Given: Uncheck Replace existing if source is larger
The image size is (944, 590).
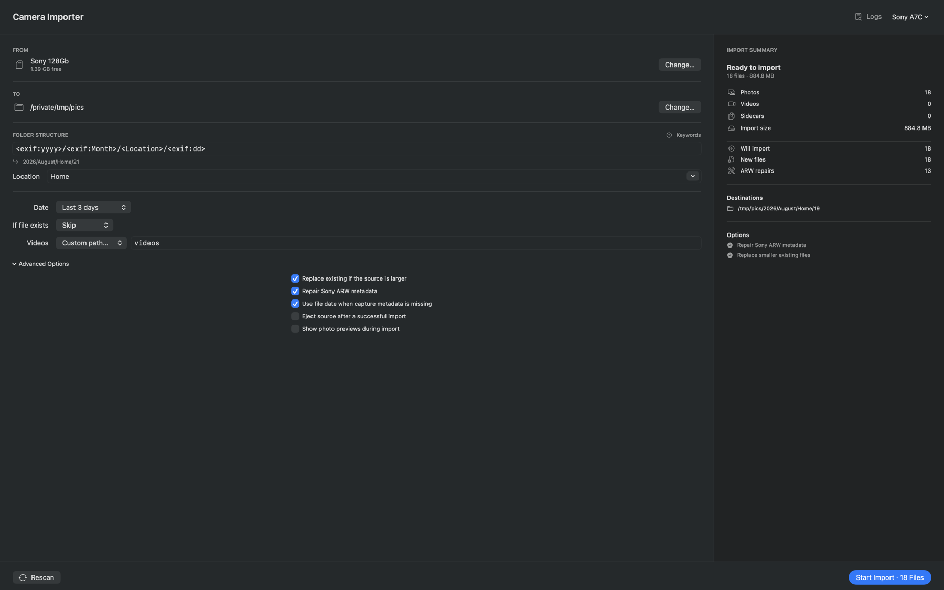Looking at the screenshot, I should [x=295, y=278].
